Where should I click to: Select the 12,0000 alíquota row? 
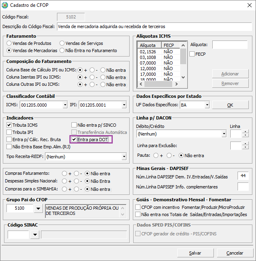[x=159, y=69]
